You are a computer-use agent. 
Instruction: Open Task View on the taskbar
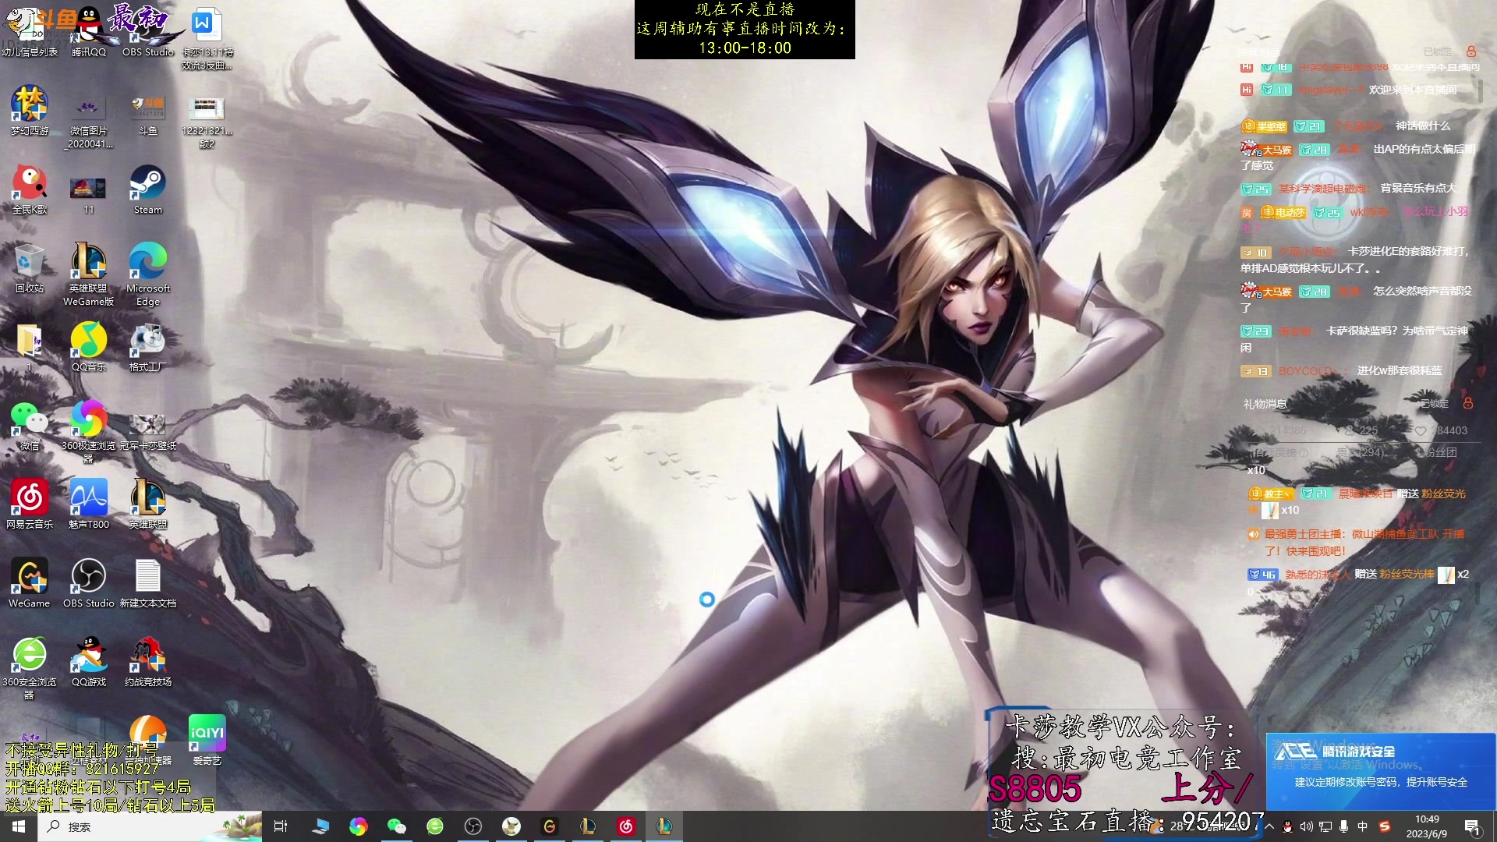click(x=281, y=826)
